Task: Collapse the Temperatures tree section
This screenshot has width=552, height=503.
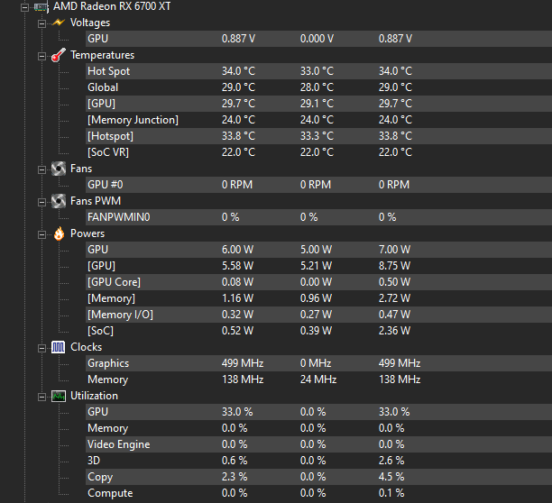Action: (41, 55)
